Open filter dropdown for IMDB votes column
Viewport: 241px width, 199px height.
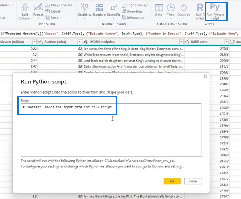(226, 42)
